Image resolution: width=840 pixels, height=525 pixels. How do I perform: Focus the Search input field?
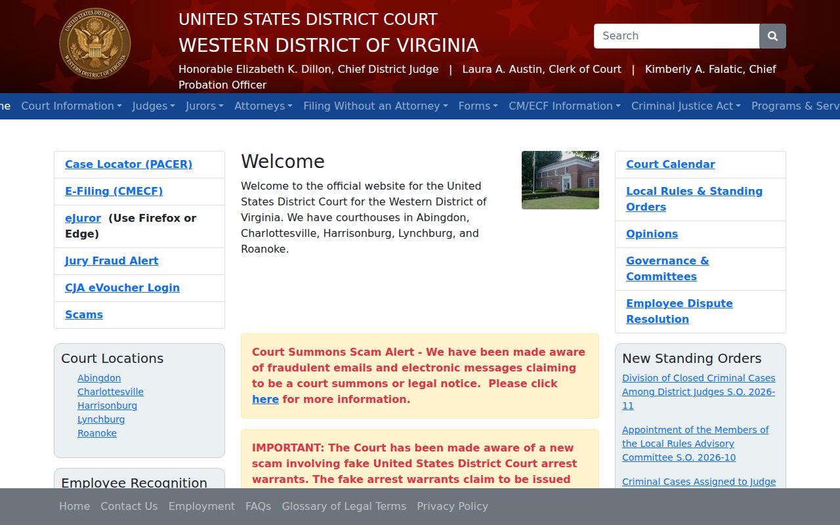pyautogui.click(x=677, y=36)
